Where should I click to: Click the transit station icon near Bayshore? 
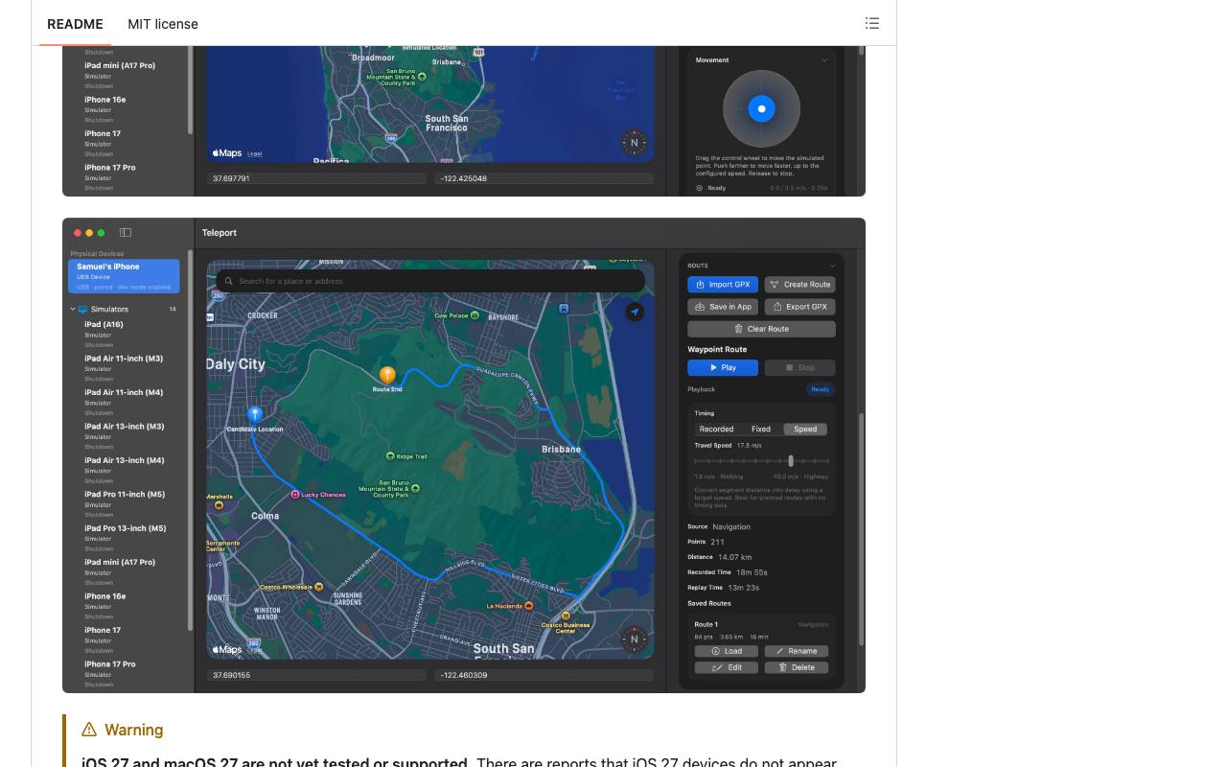click(x=564, y=309)
